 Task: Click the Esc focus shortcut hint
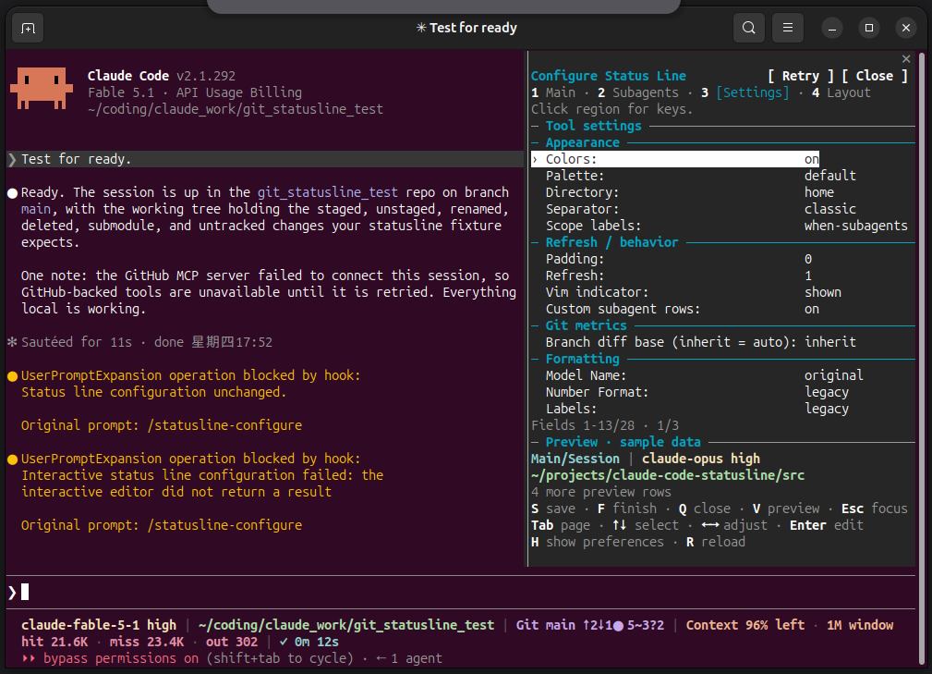click(x=875, y=509)
